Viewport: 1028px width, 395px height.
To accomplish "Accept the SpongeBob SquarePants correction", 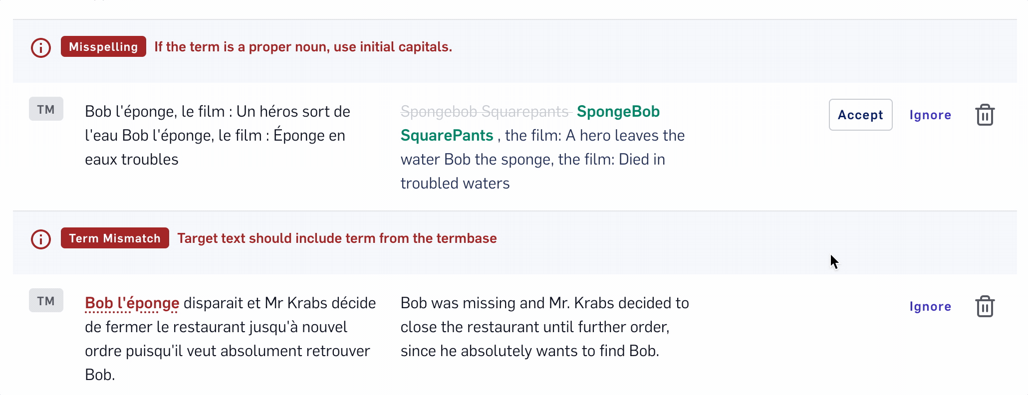I will coord(860,115).
